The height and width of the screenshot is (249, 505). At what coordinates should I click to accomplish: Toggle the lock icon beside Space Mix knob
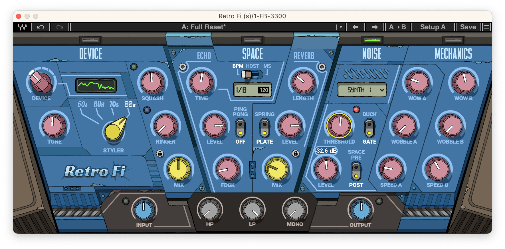pyautogui.click(x=296, y=154)
